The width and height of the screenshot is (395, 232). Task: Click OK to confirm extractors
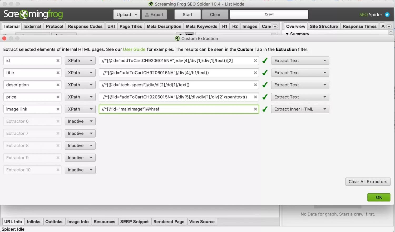(x=379, y=197)
